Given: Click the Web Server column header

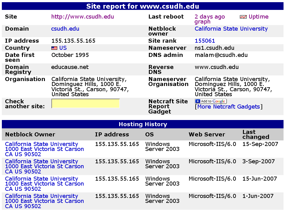Looking at the screenshot, I should (207, 135).
